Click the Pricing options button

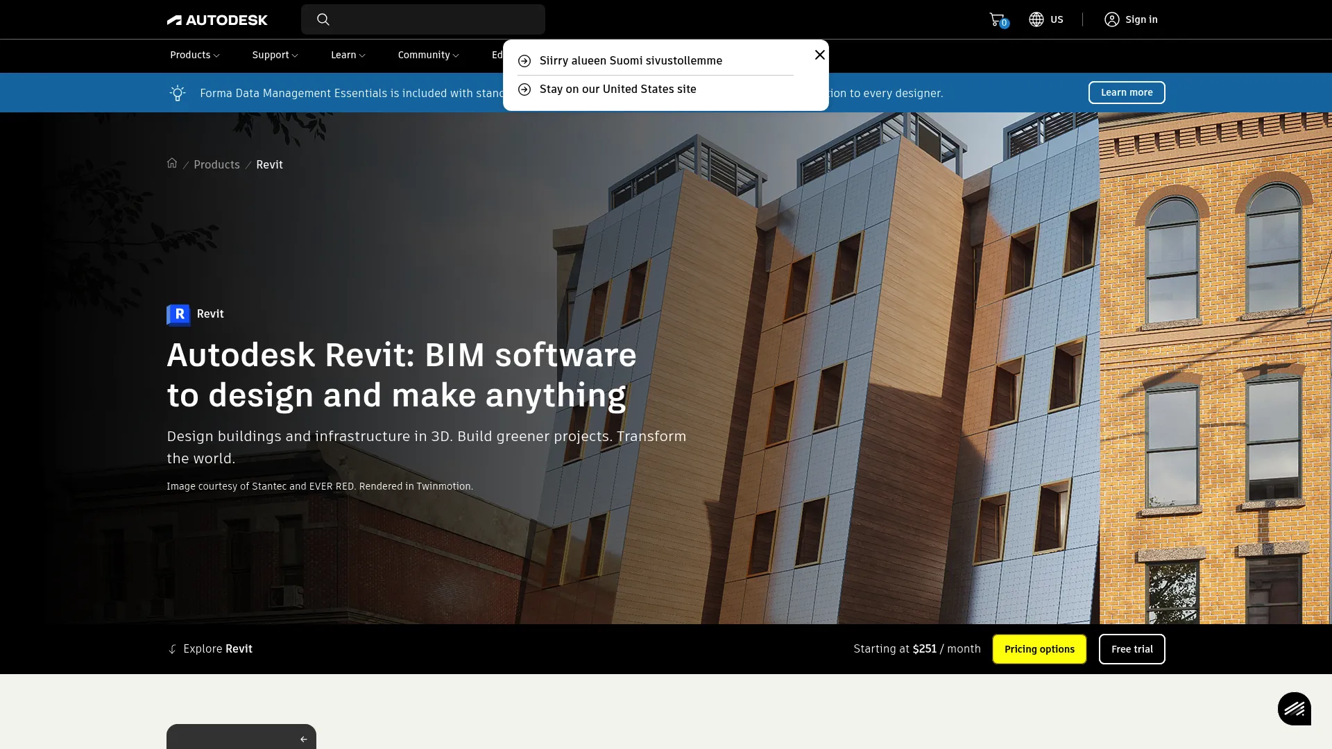[1039, 649]
